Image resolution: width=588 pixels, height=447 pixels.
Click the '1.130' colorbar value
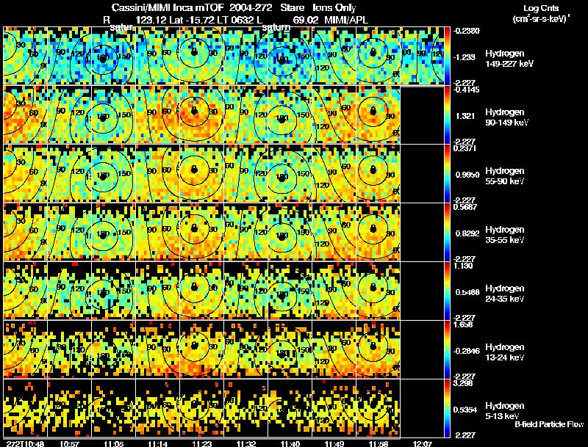click(x=464, y=266)
